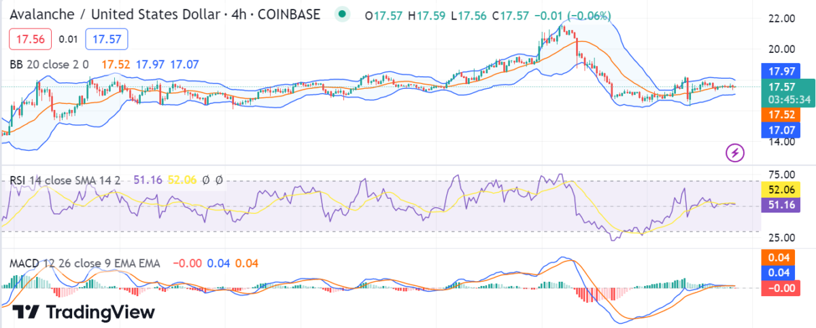This screenshot has height=328, width=816.
Task: Click the blue 17.57 buy price box
Action: pos(106,39)
